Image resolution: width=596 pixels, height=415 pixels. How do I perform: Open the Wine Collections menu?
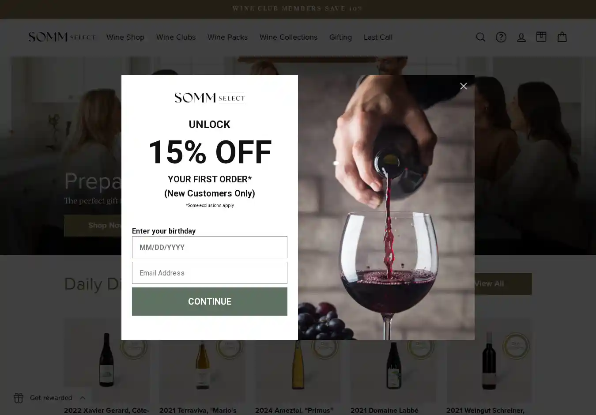pyautogui.click(x=288, y=37)
